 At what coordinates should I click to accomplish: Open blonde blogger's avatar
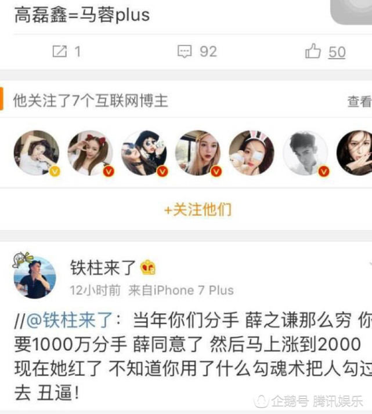[x=198, y=152]
